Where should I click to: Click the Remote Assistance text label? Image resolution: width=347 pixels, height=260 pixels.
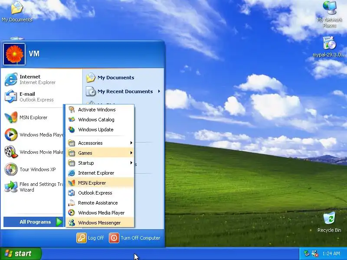98,203
